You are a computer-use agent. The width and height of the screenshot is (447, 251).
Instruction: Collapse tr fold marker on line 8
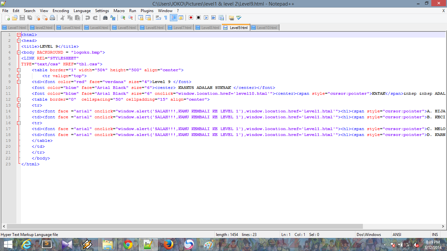pyautogui.click(x=19, y=76)
